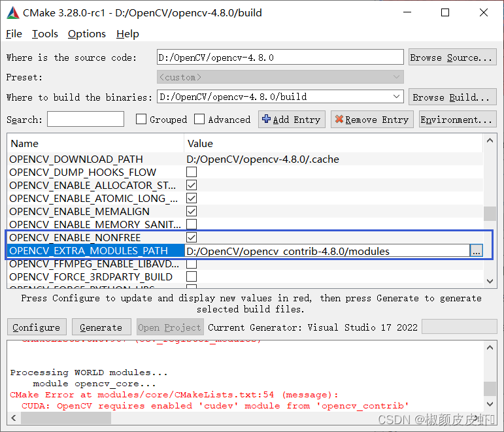Click the CMake Error at modules/core line
Image resolution: width=504 pixels, height=432 pixels.
point(174,394)
